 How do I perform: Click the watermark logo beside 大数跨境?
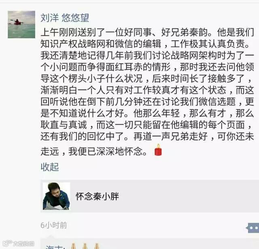coord(8,243)
